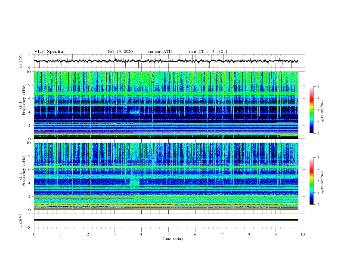Click the time axis tick labeled 10
341x263 pixels.
coord(303,234)
